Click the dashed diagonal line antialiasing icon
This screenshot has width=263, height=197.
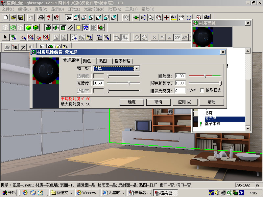71,28
